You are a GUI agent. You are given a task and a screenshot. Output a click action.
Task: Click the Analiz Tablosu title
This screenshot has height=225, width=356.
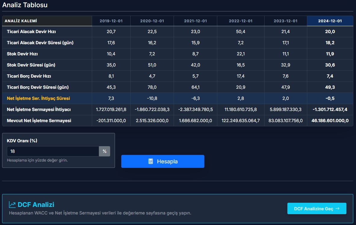pos(25,5)
